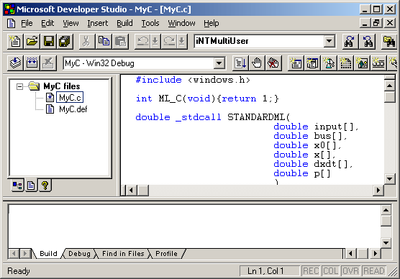Click inside the iNTMultiUser find field
Screen dimensions: 400x279
tap(259, 41)
